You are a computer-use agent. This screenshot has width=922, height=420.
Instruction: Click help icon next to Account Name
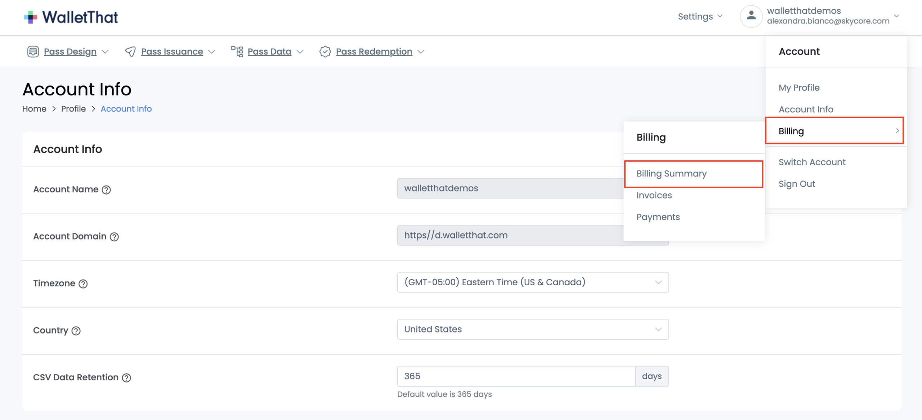coord(106,190)
